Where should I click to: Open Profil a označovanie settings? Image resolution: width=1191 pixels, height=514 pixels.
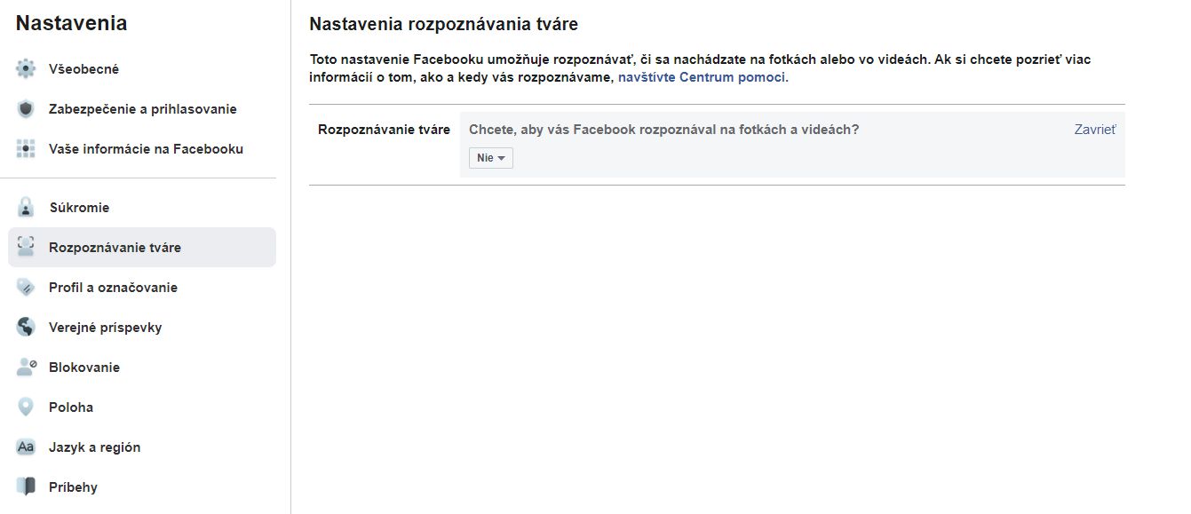point(142,288)
